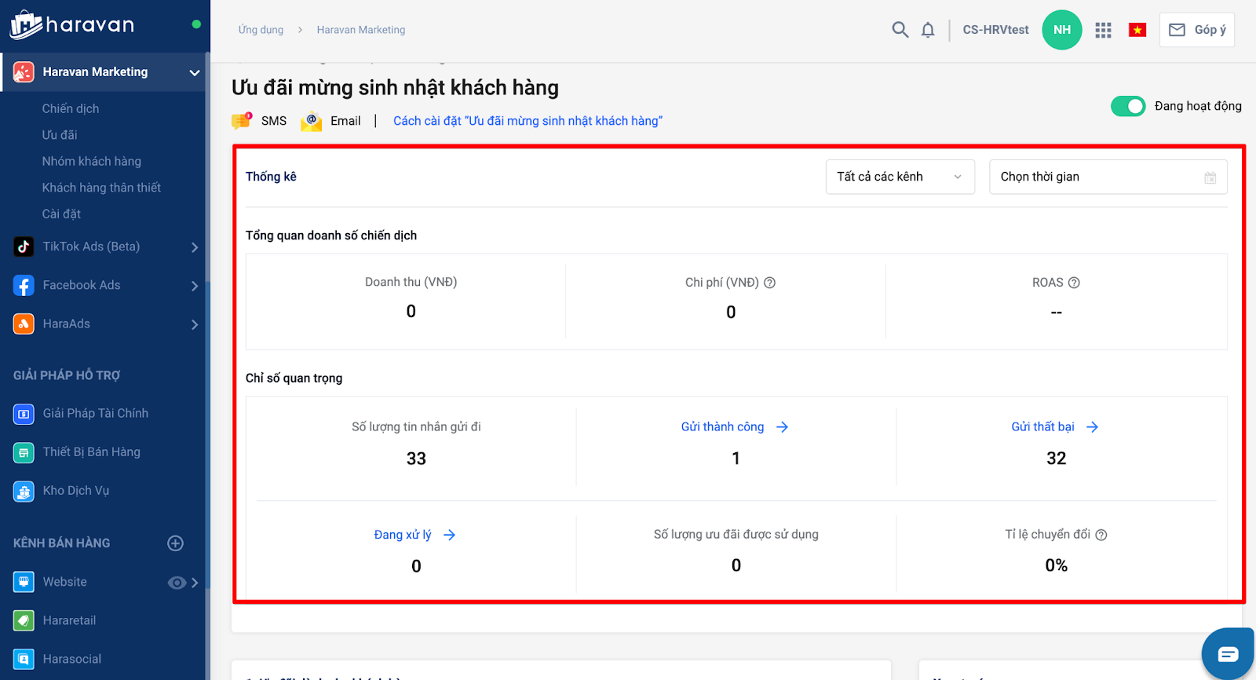The height and width of the screenshot is (680, 1256).
Task: Open the Tất cả các kênh dropdown
Action: click(900, 177)
